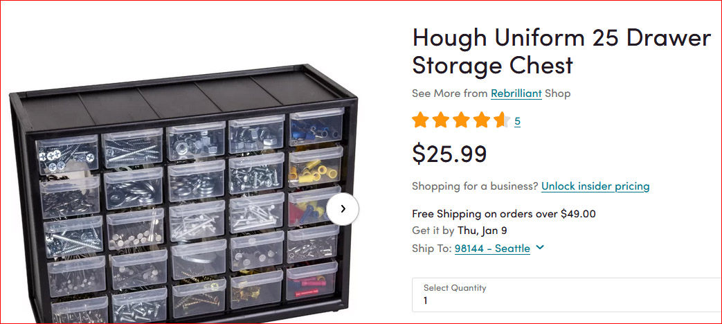Expand the chevron beside 98144 - Seattle
722x324 pixels.
(x=540, y=248)
